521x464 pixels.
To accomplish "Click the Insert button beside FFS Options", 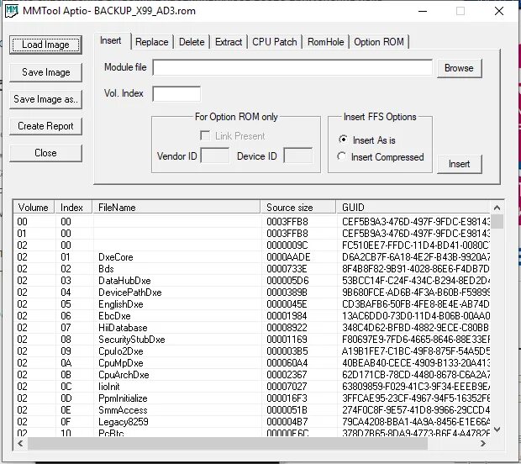I will pyautogui.click(x=459, y=164).
